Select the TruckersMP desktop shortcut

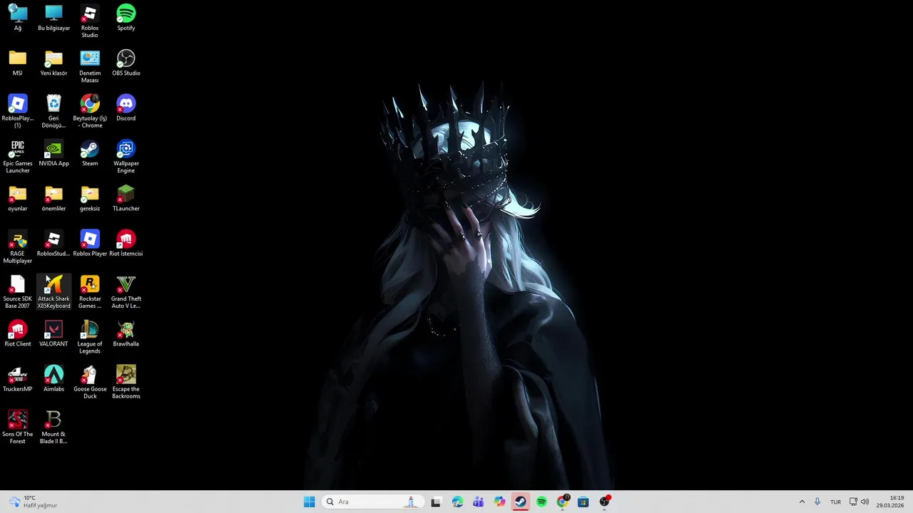[x=18, y=378]
